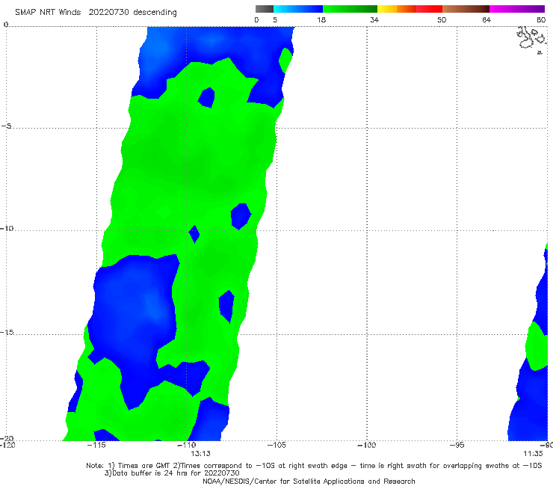Click the brown 50-64 segment of the color bar
The width and height of the screenshot is (553, 486).
[x=466, y=9]
